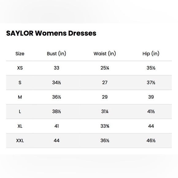Click the M hip value 39
The width and height of the screenshot is (178, 178).
click(x=151, y=97)
